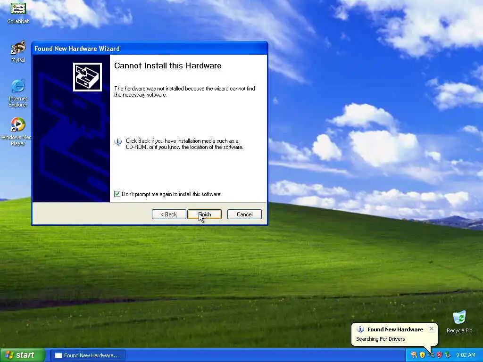Viewport: 483px width, 362px height.
Task: Cancel the Found New Hardware Wizard
Action: coord(245,214)
